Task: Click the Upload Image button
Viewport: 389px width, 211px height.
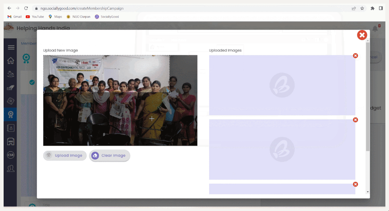Action: pyautogui.click(x=65, y=155)
